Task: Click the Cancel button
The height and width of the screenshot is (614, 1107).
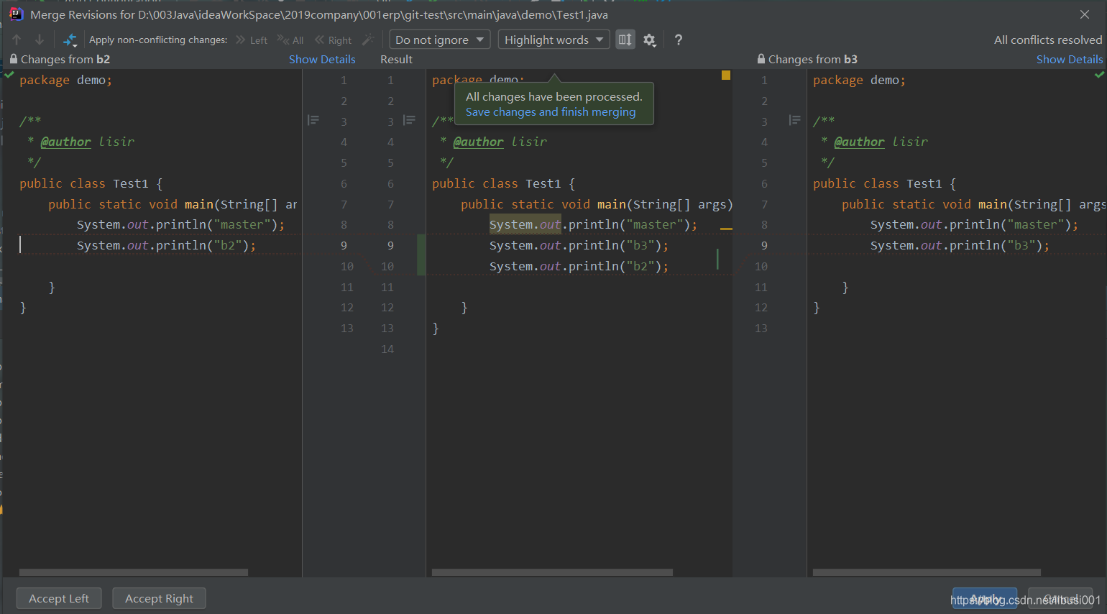Action: (1061, 598)
